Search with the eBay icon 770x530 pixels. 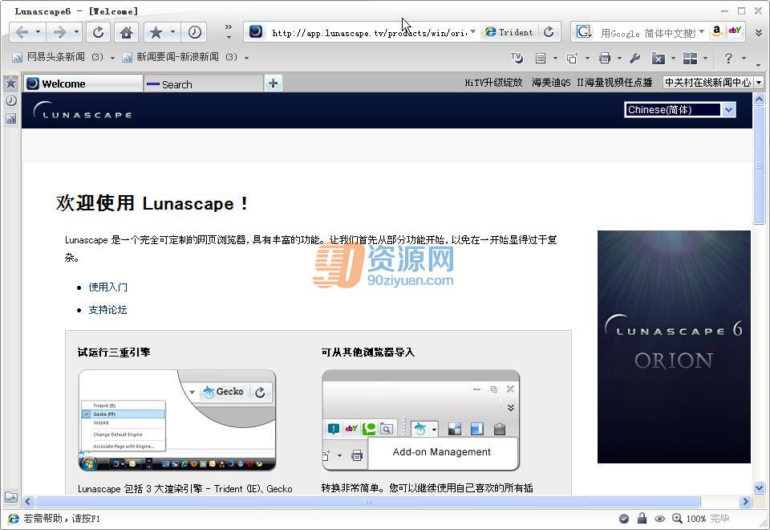coord(735,31)
